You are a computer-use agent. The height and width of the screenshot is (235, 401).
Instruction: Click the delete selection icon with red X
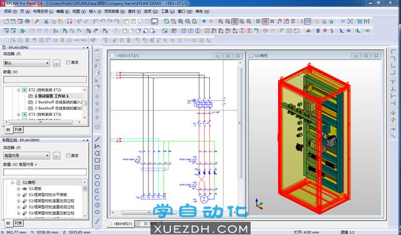click(x=70, y=21)
